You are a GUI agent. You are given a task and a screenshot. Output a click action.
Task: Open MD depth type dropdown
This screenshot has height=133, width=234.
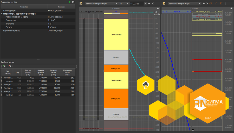[x=124, y=4]
